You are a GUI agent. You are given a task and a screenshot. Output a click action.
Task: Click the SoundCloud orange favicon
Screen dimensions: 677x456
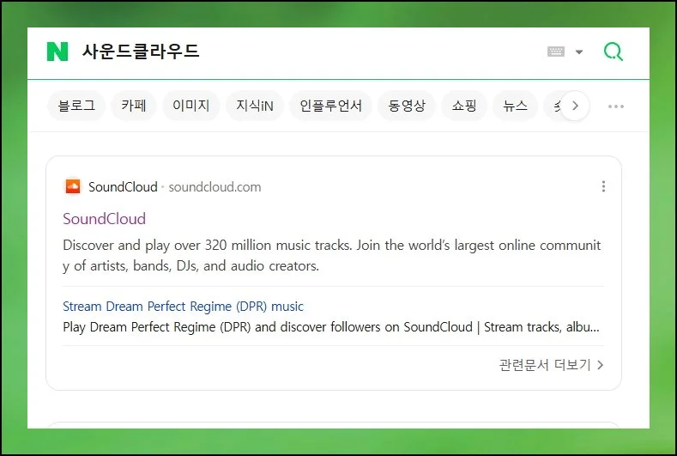pos(73,186)
